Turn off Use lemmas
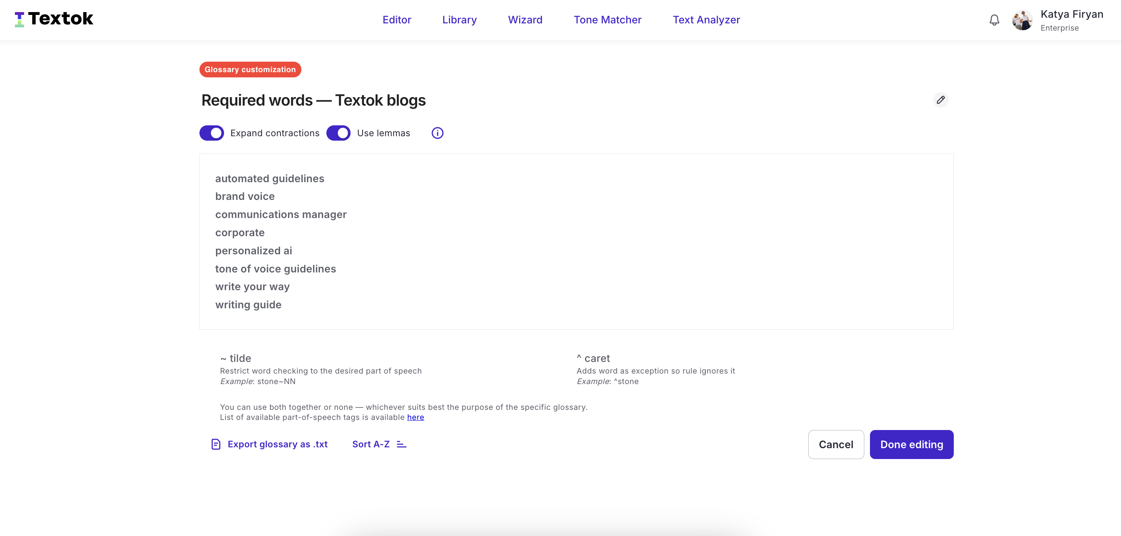Screen dimensions: 1121x536 338,133
